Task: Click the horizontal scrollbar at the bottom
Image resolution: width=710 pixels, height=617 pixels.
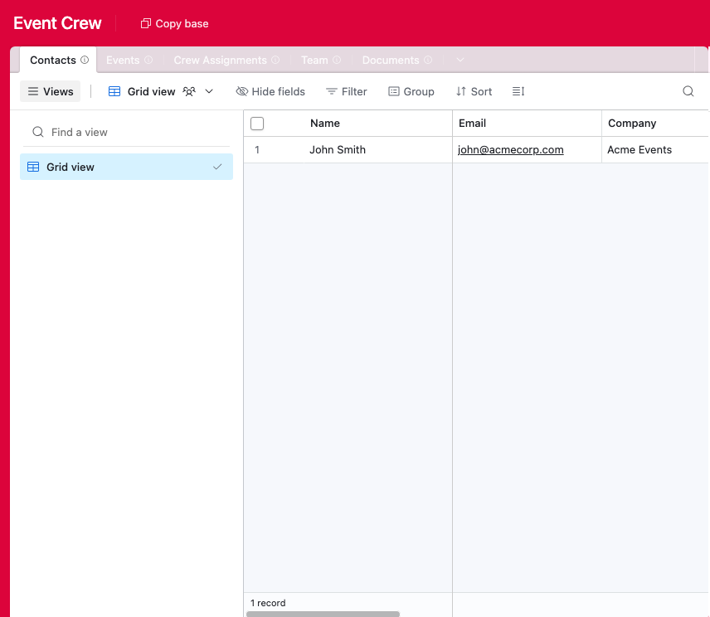Action: 323,615
